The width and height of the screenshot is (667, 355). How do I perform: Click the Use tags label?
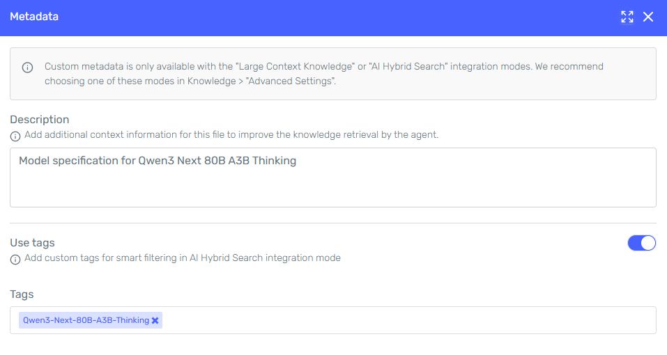click(32, 243)
